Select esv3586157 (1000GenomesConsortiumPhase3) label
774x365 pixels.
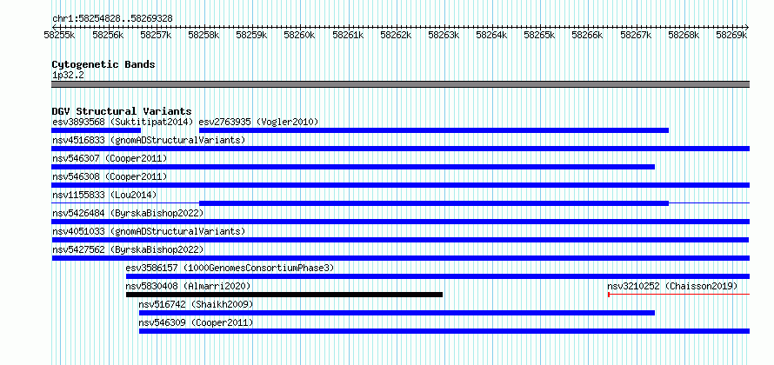(x=230, y=268)
